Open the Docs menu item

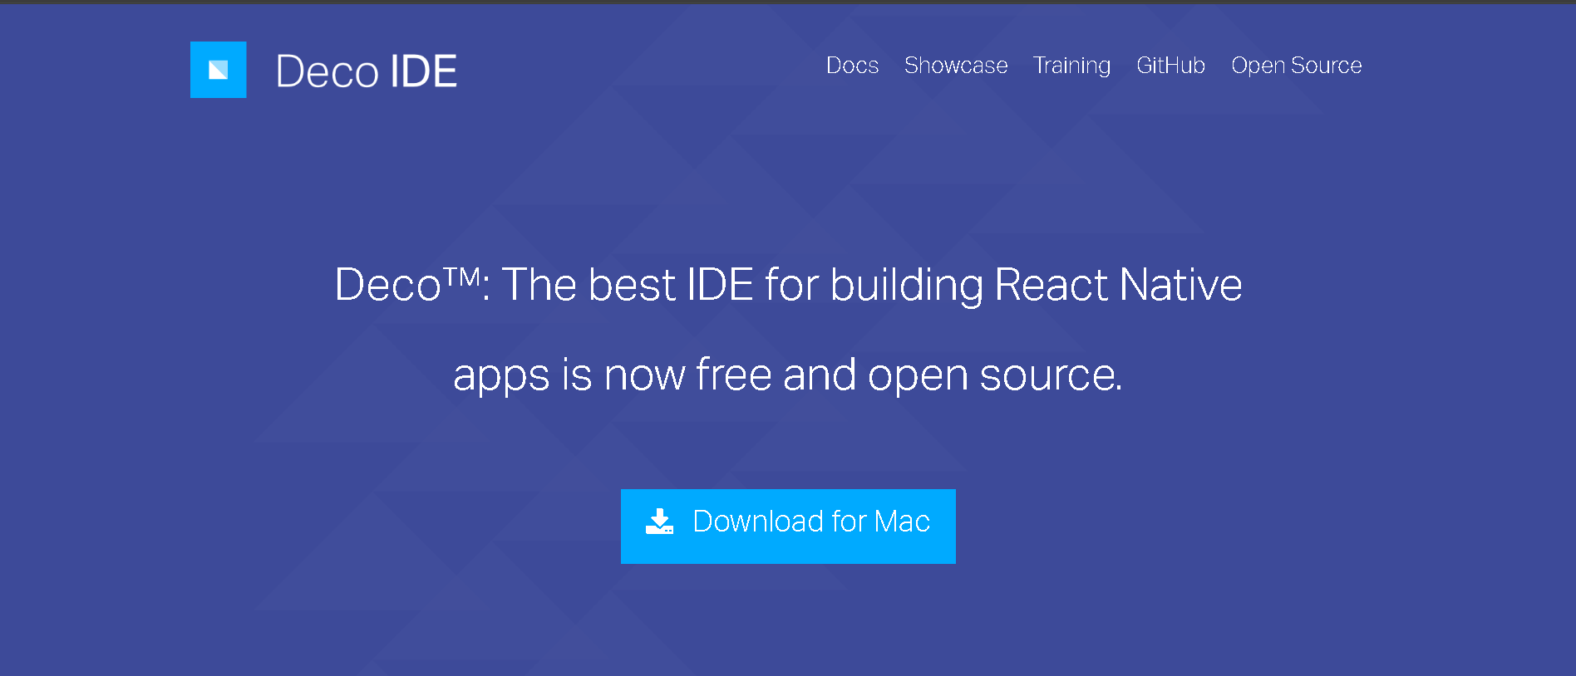coord(852,66)
